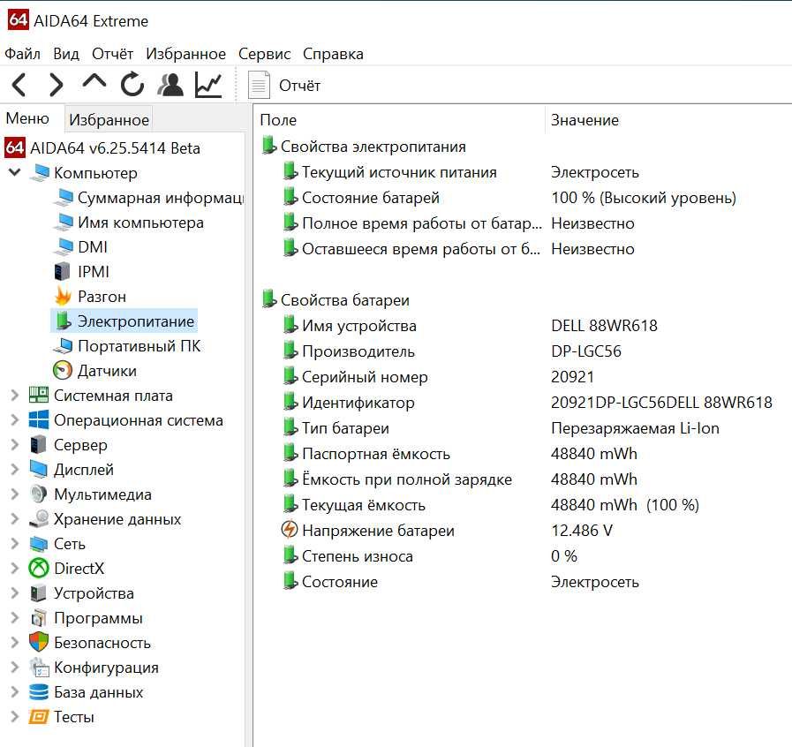Image resolution: width=792 pixels, height=747 pixels.
Task: Click the value 12.486 V
Action: coord(582,531)
